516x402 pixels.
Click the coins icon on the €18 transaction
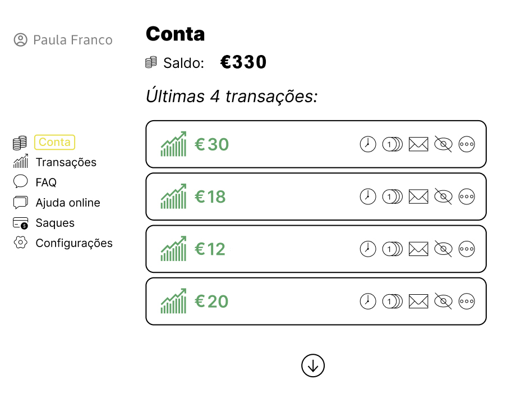pyautogui.click(x=392, y=197)
